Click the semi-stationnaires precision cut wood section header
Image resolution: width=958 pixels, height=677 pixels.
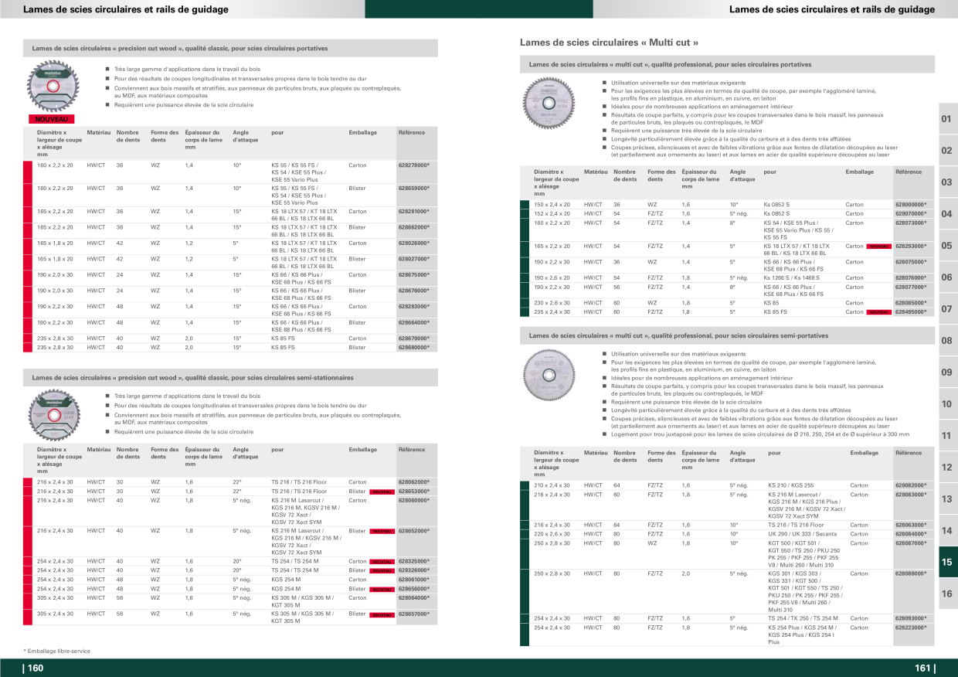[x=231, y=378]
